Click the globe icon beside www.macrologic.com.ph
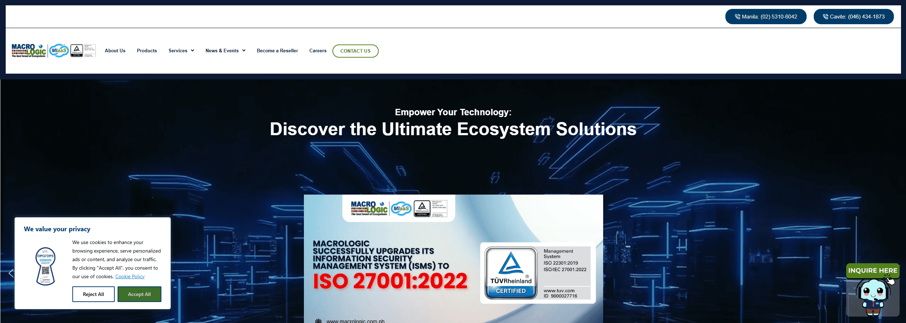 (x=318, y=321)
